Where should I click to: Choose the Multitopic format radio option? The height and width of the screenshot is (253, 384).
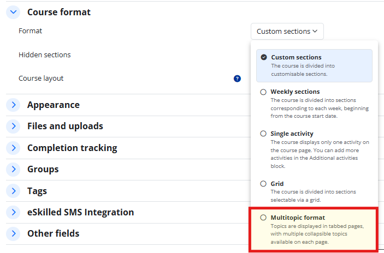(x=263, y=218)
